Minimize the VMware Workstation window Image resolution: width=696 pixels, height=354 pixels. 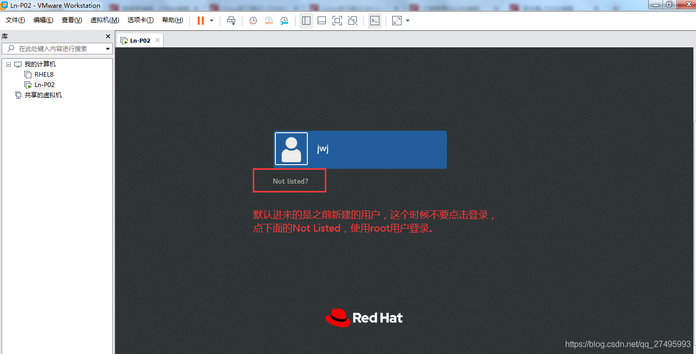tap(655, 4)
